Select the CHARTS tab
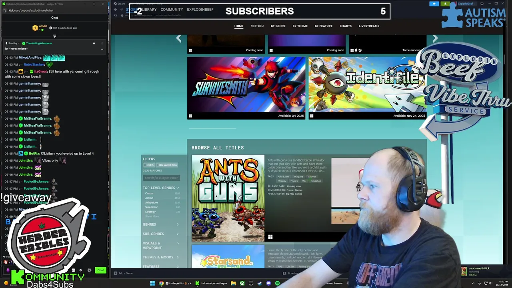 (x=346, y=26)
